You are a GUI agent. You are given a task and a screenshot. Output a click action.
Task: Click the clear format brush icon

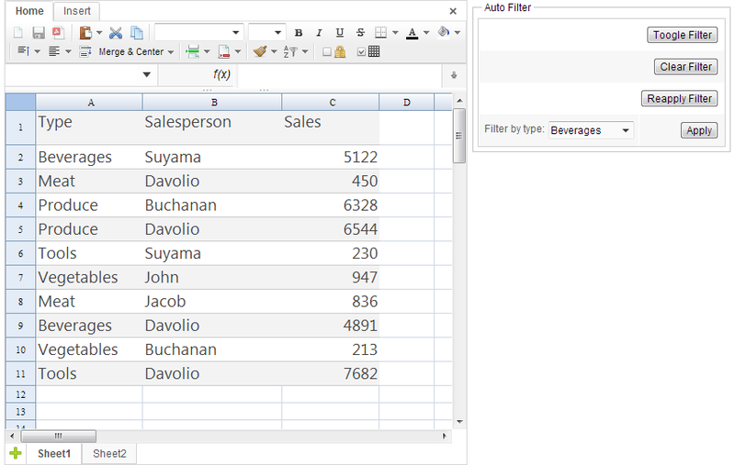260,51
